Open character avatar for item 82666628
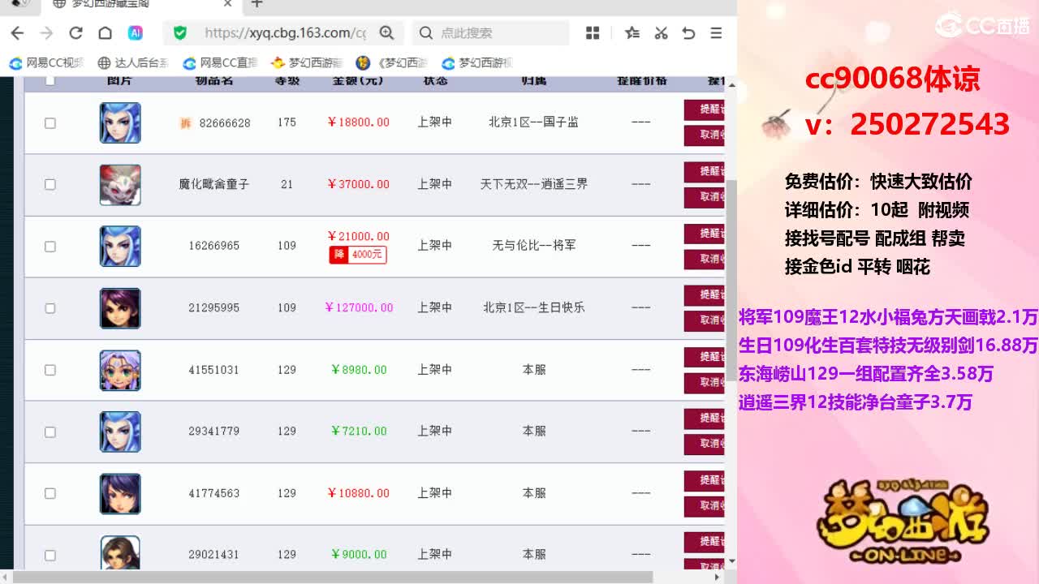The width and height of the screenshot is (1039, 584). [120, 123]
